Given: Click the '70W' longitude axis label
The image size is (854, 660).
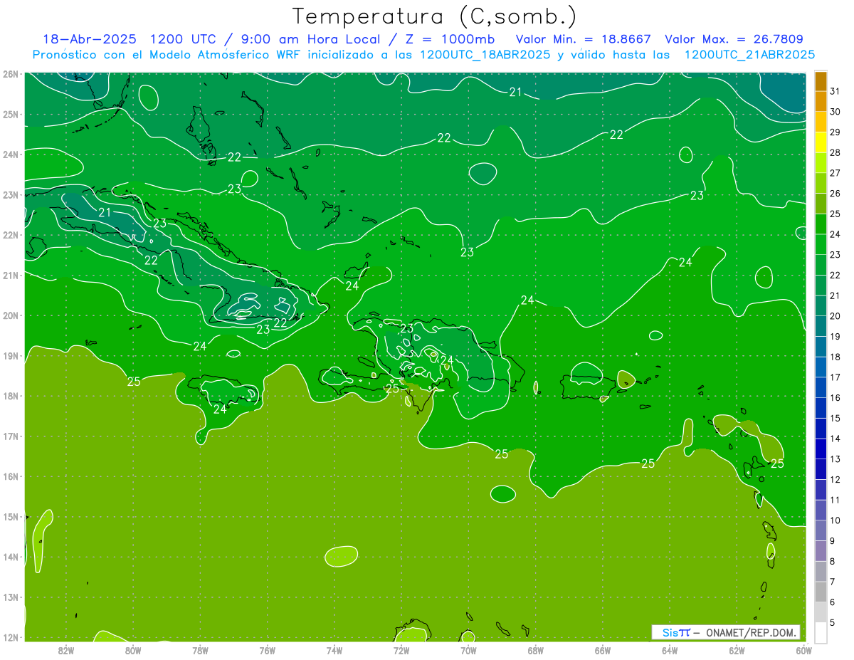Looking at the screenshot, I should tap(468, 650).
